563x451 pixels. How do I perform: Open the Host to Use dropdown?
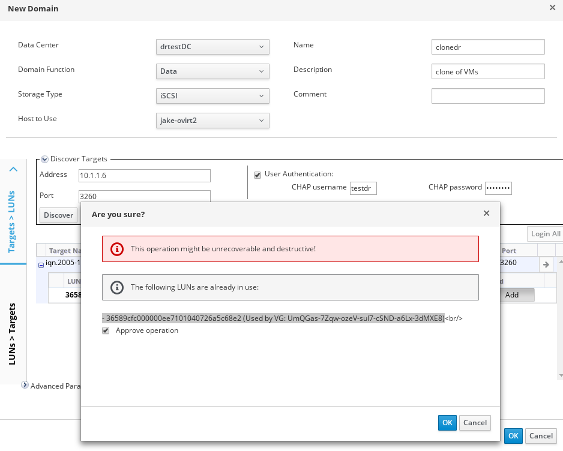(212, 121)
